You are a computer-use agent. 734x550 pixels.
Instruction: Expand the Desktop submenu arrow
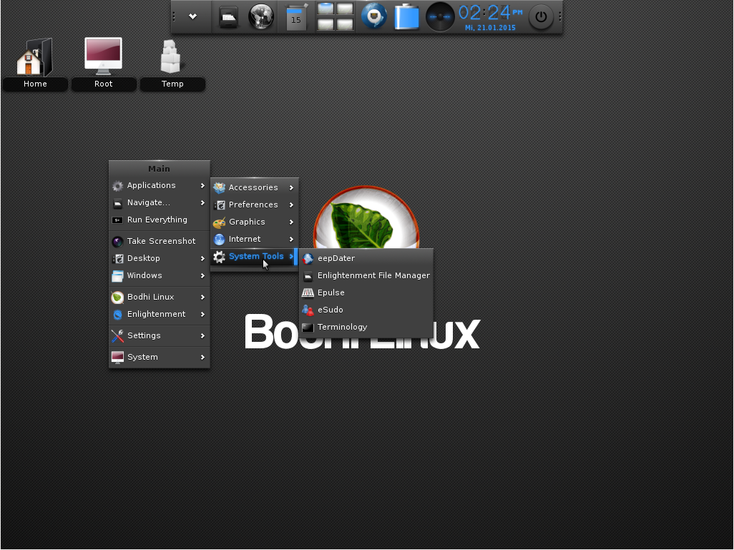(202, 258)
